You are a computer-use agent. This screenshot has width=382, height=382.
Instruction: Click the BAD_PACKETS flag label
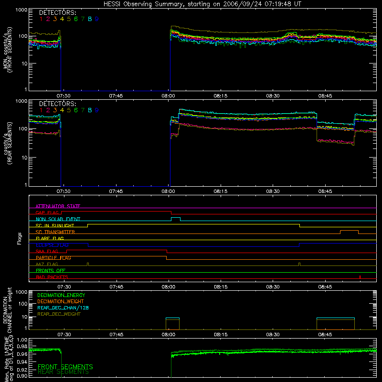(52, 277)
